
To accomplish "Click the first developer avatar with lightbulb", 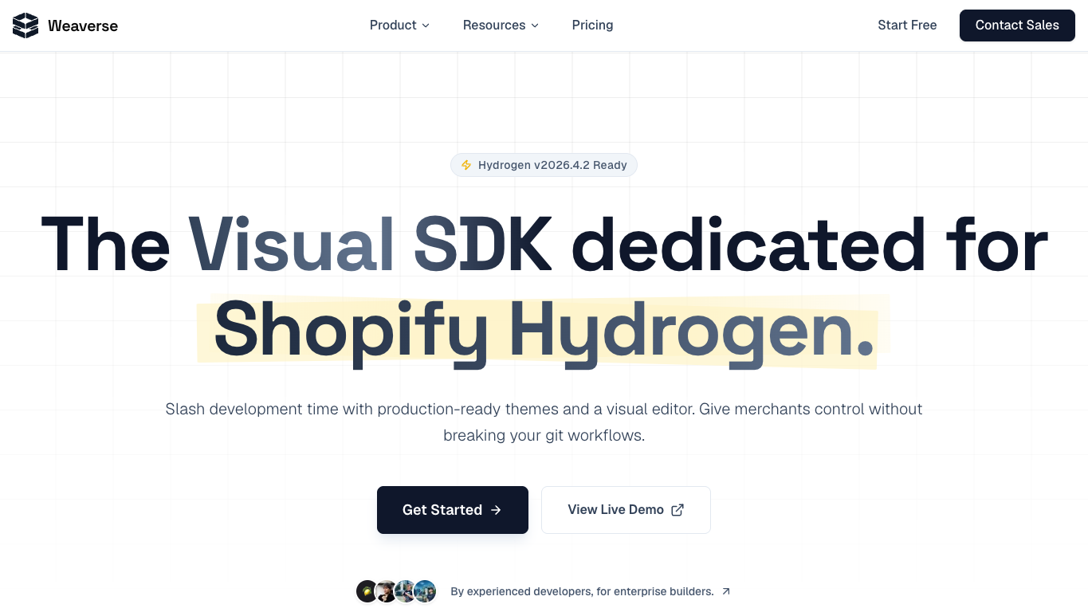I will coord(367,591).
